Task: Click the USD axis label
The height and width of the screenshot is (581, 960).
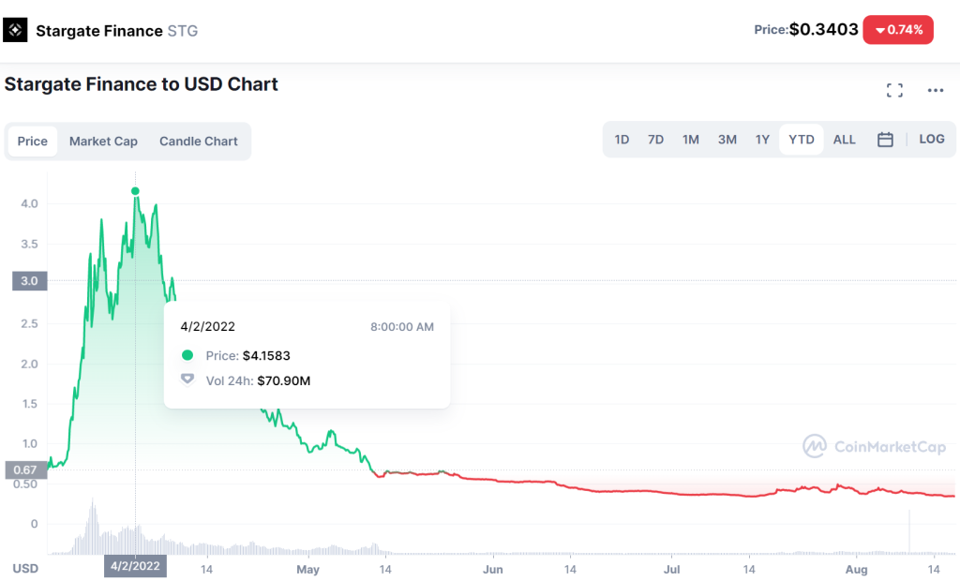Action: coord(25,568)
